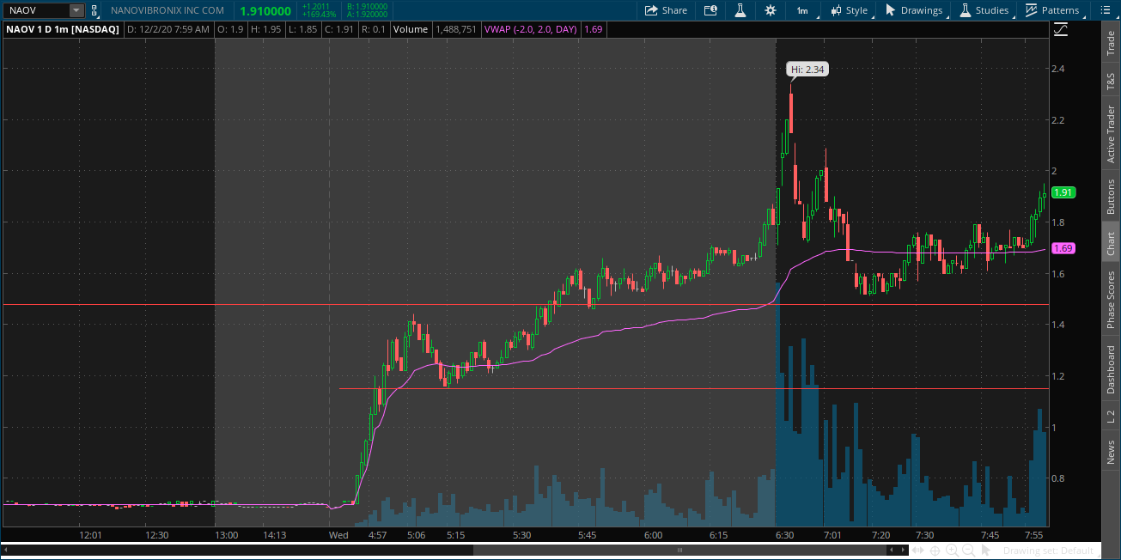This screenshot has height=560, width=1121.
Task: Select the pointer cursor tool at the bottom
Action: (x=985, y=550)
